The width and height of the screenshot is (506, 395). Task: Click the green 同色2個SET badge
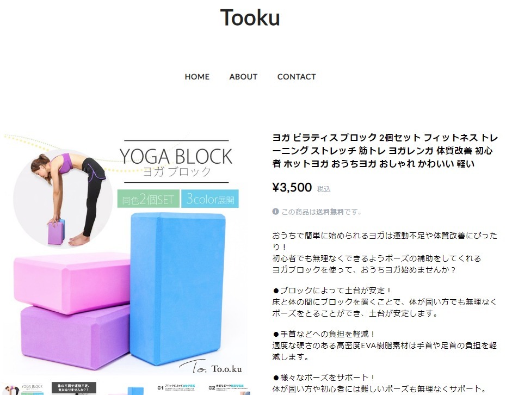[x=148, y=199]
